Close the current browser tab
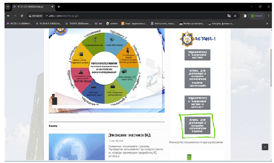Viewport: 274px width, 163px height. pos(52,7)
